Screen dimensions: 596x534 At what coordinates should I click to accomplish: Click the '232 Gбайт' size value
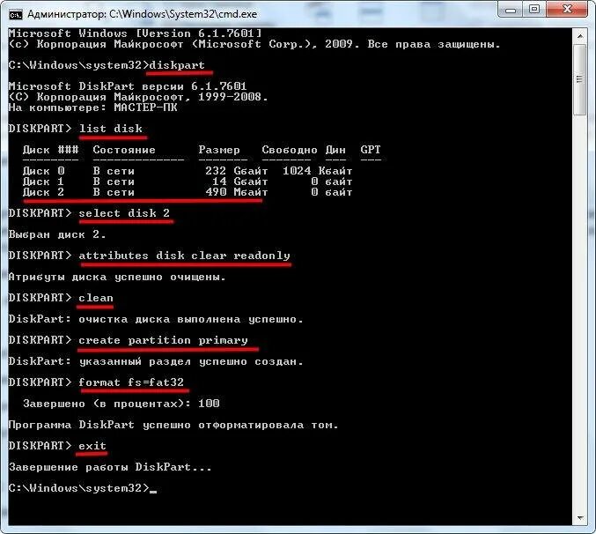click(x=237, y=171)
